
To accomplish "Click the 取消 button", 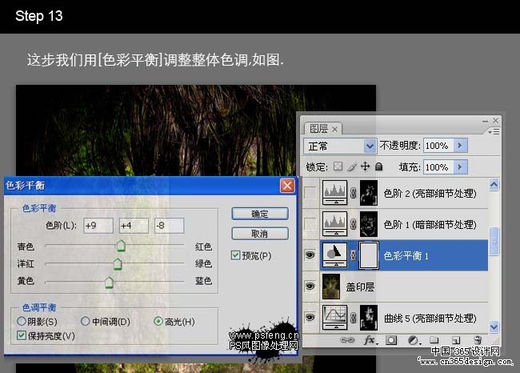I will coord(260,234).
